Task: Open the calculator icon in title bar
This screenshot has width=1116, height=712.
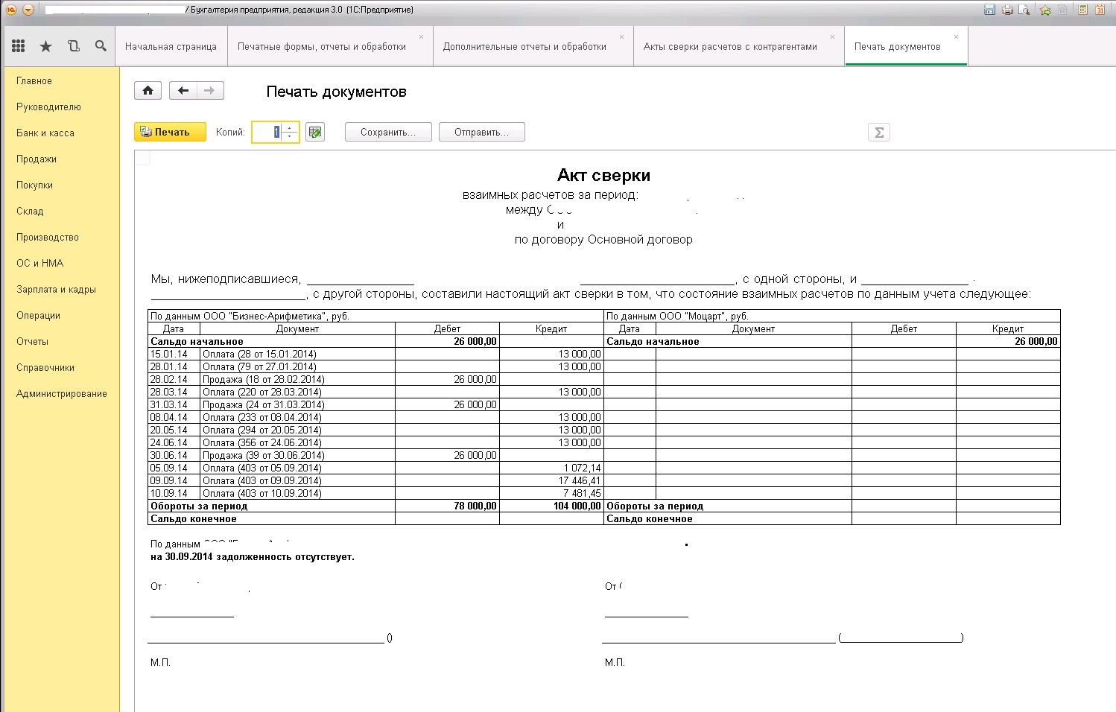Action: coord(1082,10)
